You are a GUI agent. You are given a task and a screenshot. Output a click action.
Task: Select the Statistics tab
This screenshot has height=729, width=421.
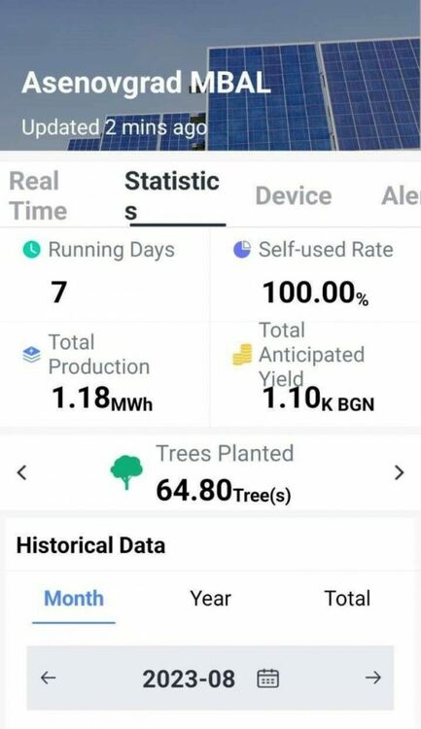[x=172, y=196]
